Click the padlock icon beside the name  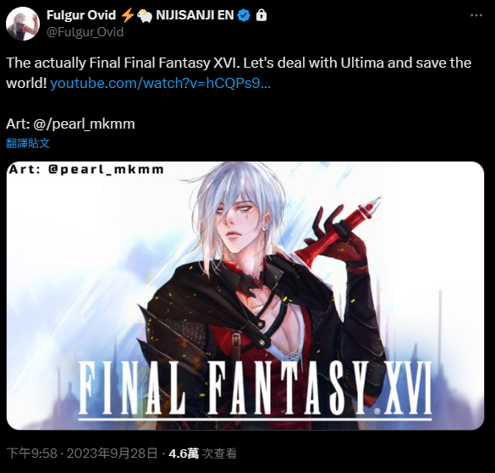coord(261,15)
